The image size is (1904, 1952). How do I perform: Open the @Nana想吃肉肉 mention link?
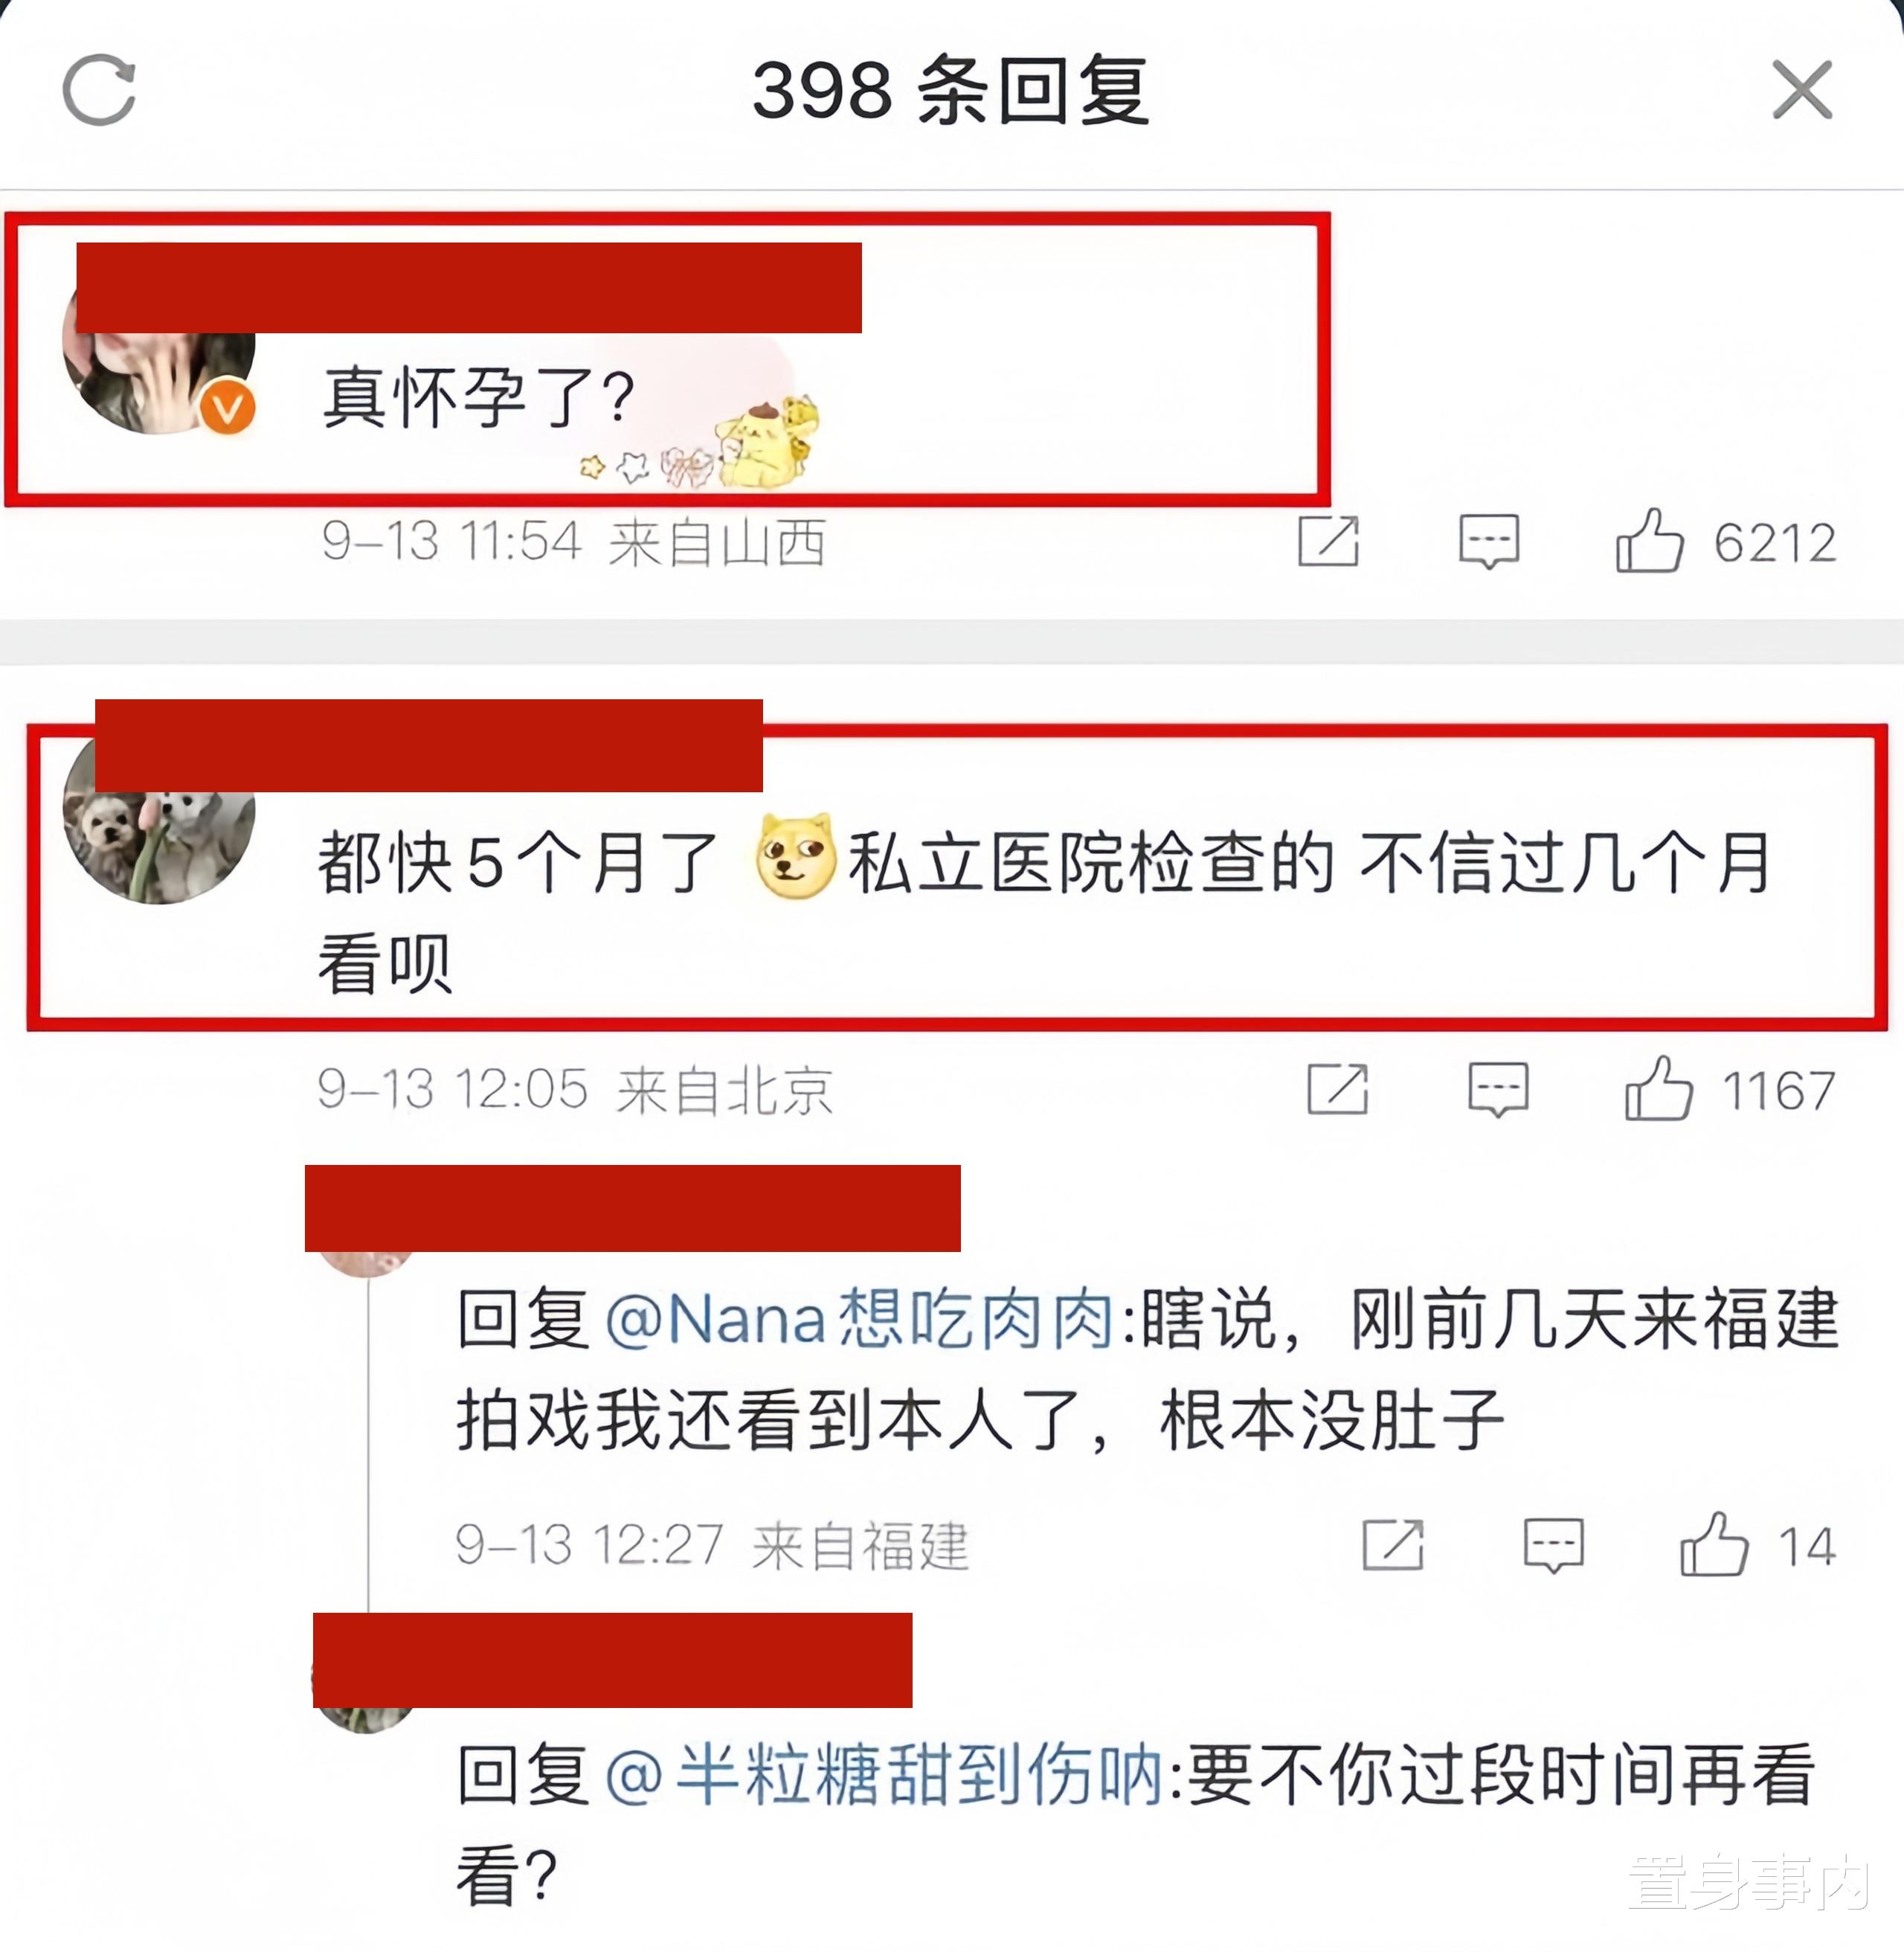click(x=860, y=1319)
